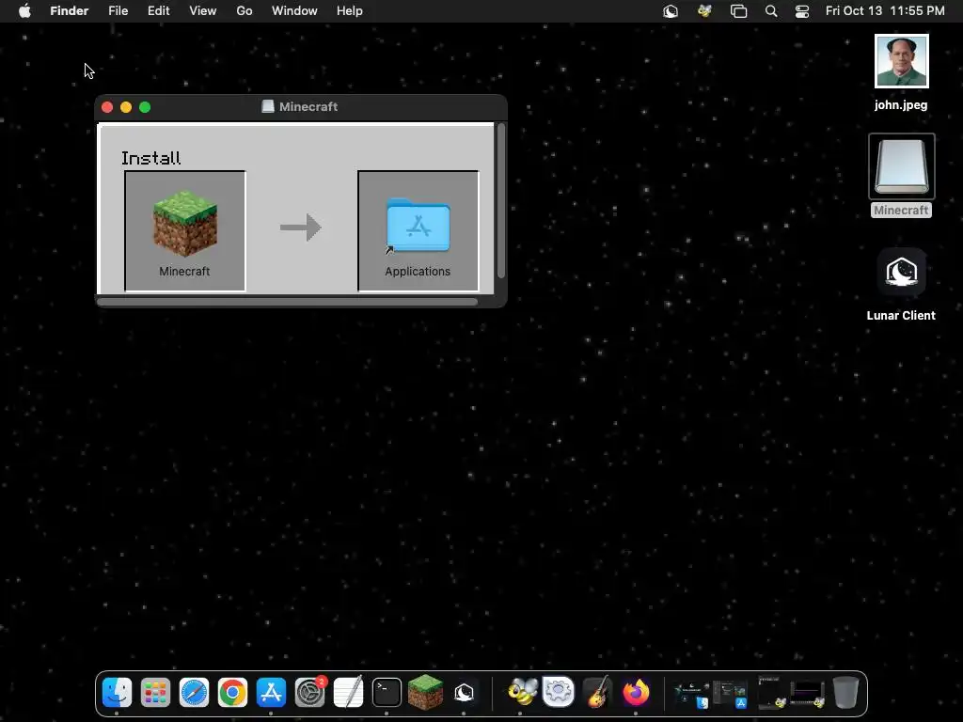This screenshot has width=963, height=722.
Task: Select the john.jpeg image on desktop
Action: coord(901,61)
